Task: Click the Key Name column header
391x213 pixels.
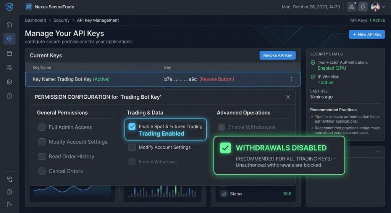Action: pos(42,67)
